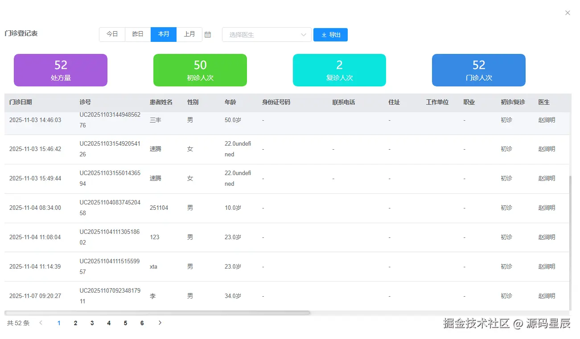Go to page 4
The width and height of the screenshot is (580, 339).
click(x=109, y=323)
